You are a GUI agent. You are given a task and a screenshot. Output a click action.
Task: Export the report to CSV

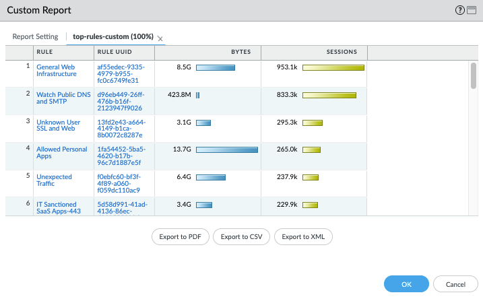[241, 236]
